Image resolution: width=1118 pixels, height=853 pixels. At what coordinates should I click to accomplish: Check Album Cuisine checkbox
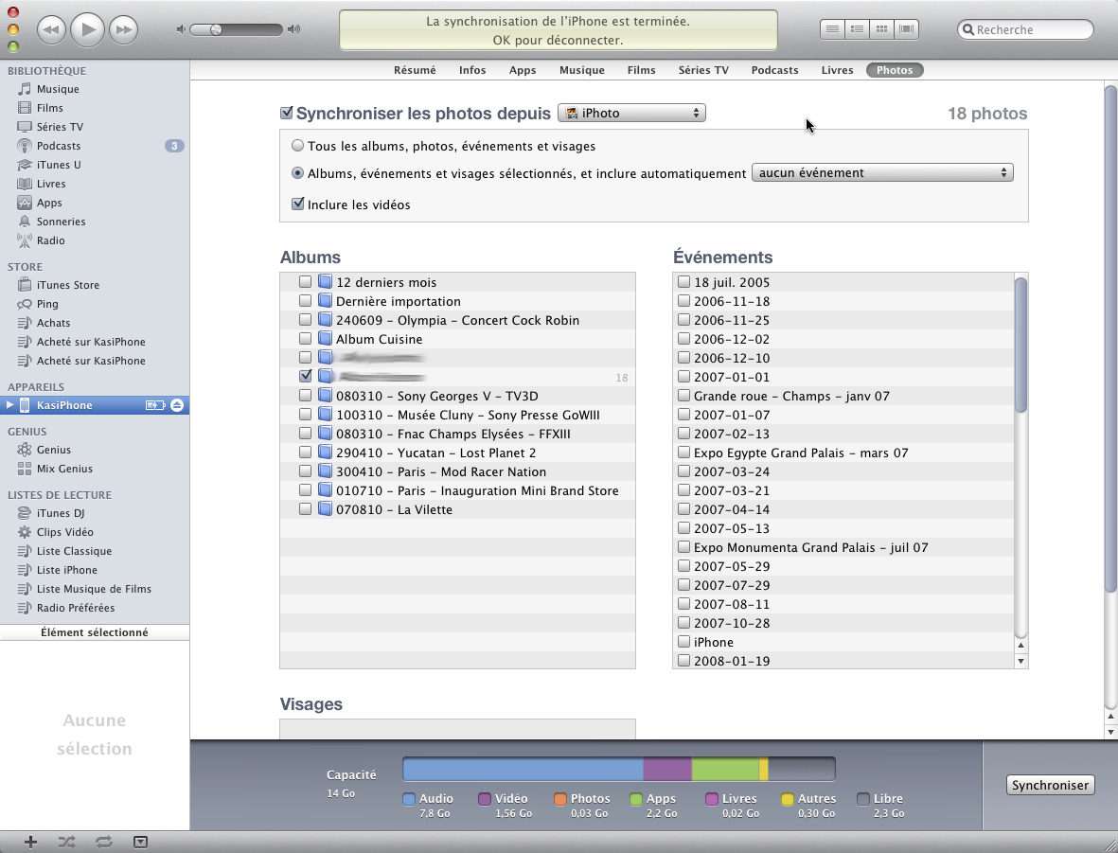coord(305,339)
